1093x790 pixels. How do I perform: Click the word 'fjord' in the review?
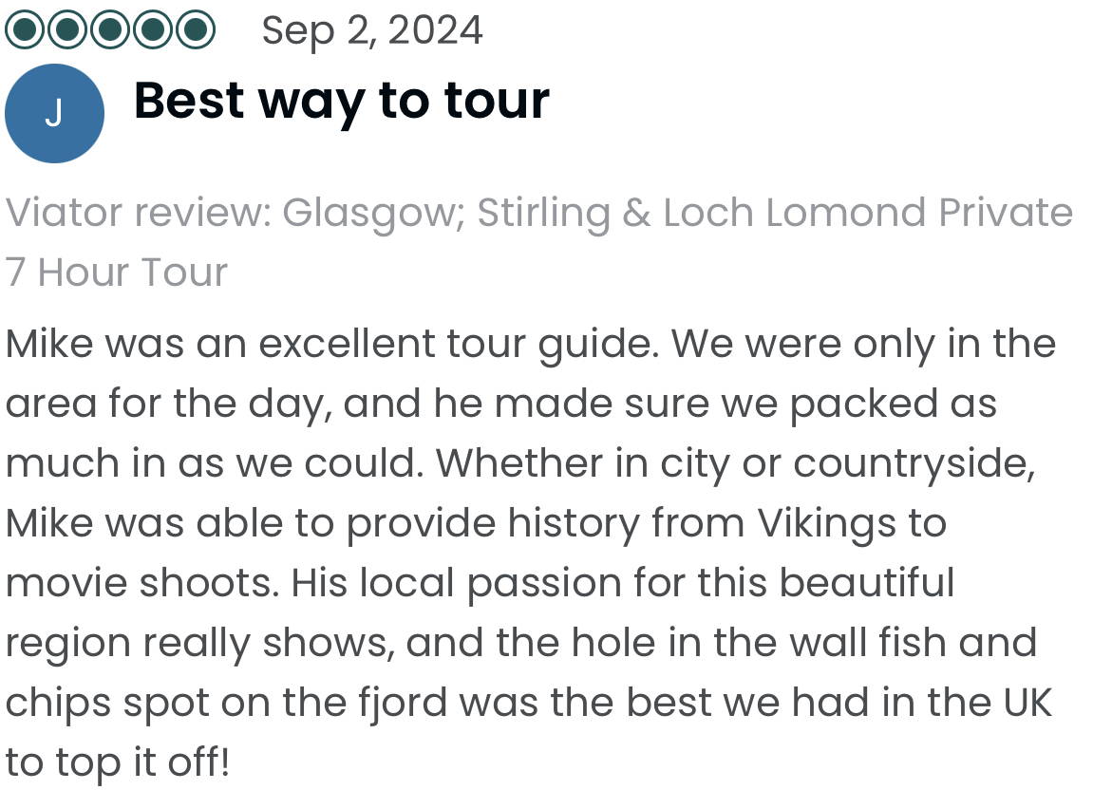[403, 703]
